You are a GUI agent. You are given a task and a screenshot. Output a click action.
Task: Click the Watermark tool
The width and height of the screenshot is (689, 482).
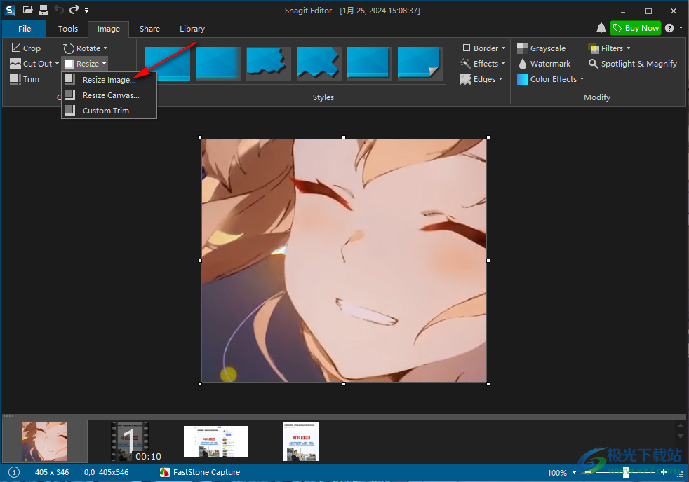click(x=544, y=64)
